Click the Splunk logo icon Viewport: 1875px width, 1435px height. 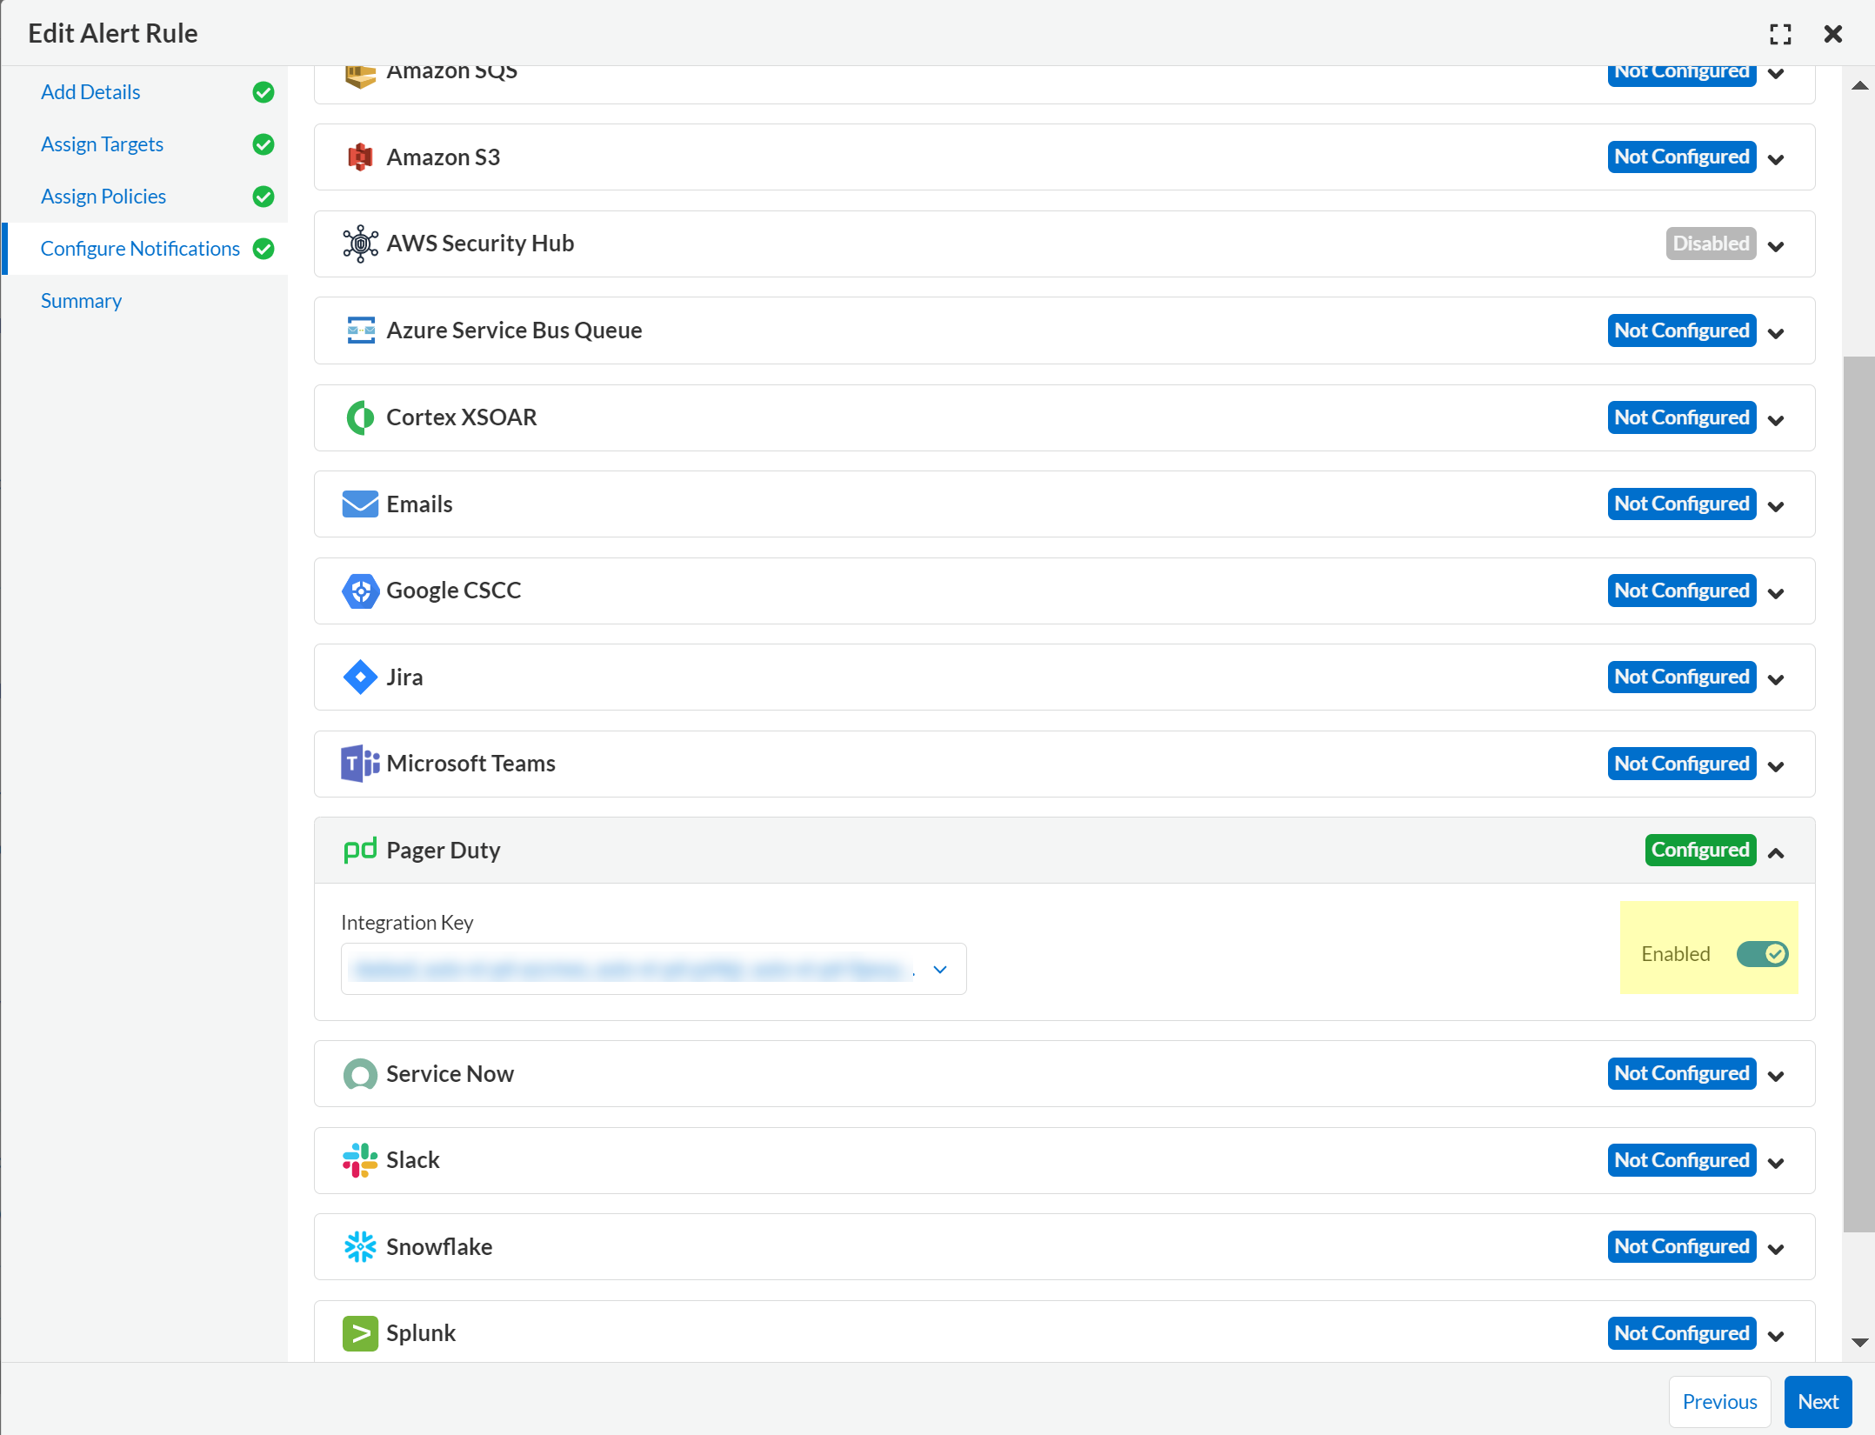point(360,1333)
